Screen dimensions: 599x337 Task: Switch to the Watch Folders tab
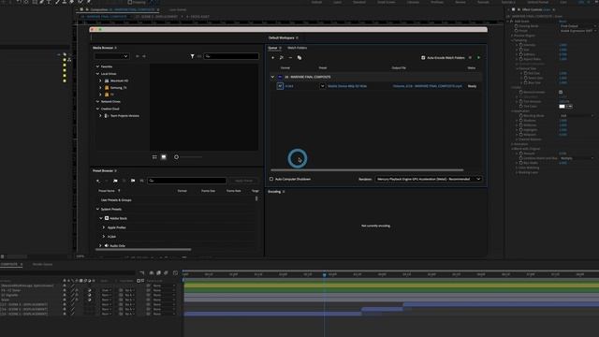[x=298, y=48]
